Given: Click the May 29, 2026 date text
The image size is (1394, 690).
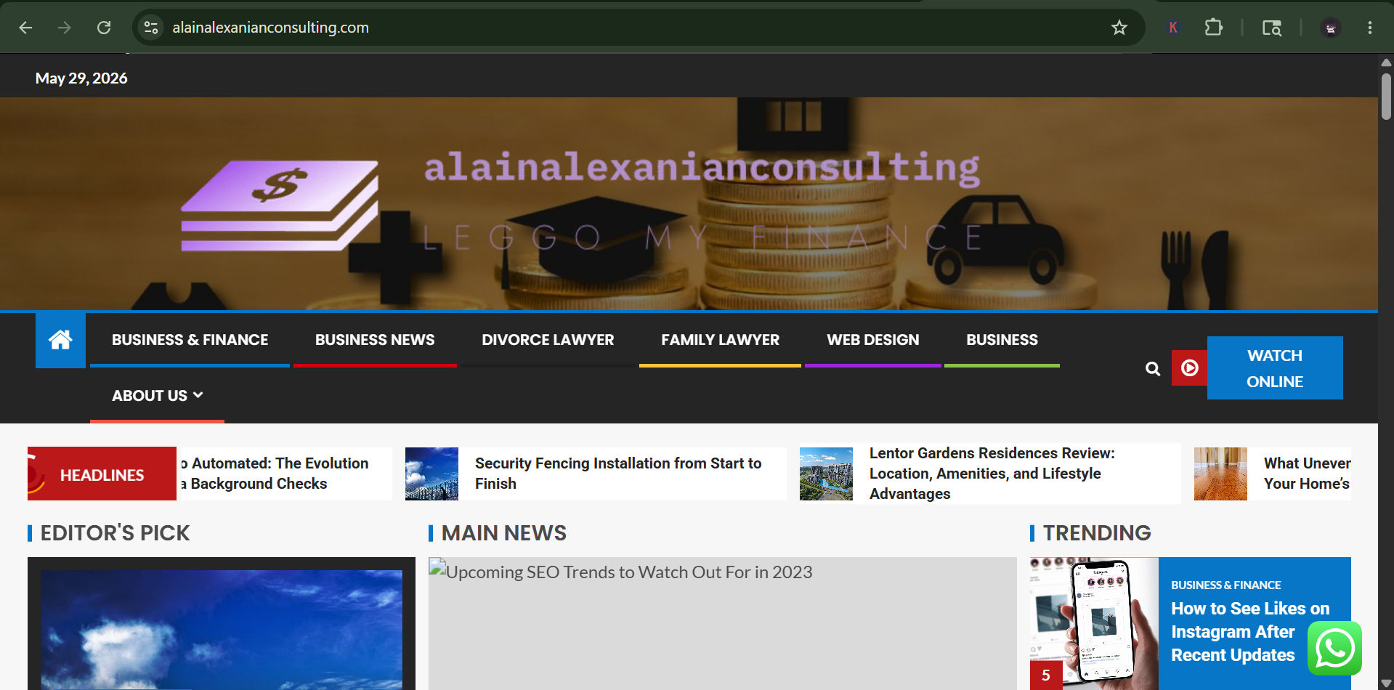Looking at the screenshot, I should [81, 78].
